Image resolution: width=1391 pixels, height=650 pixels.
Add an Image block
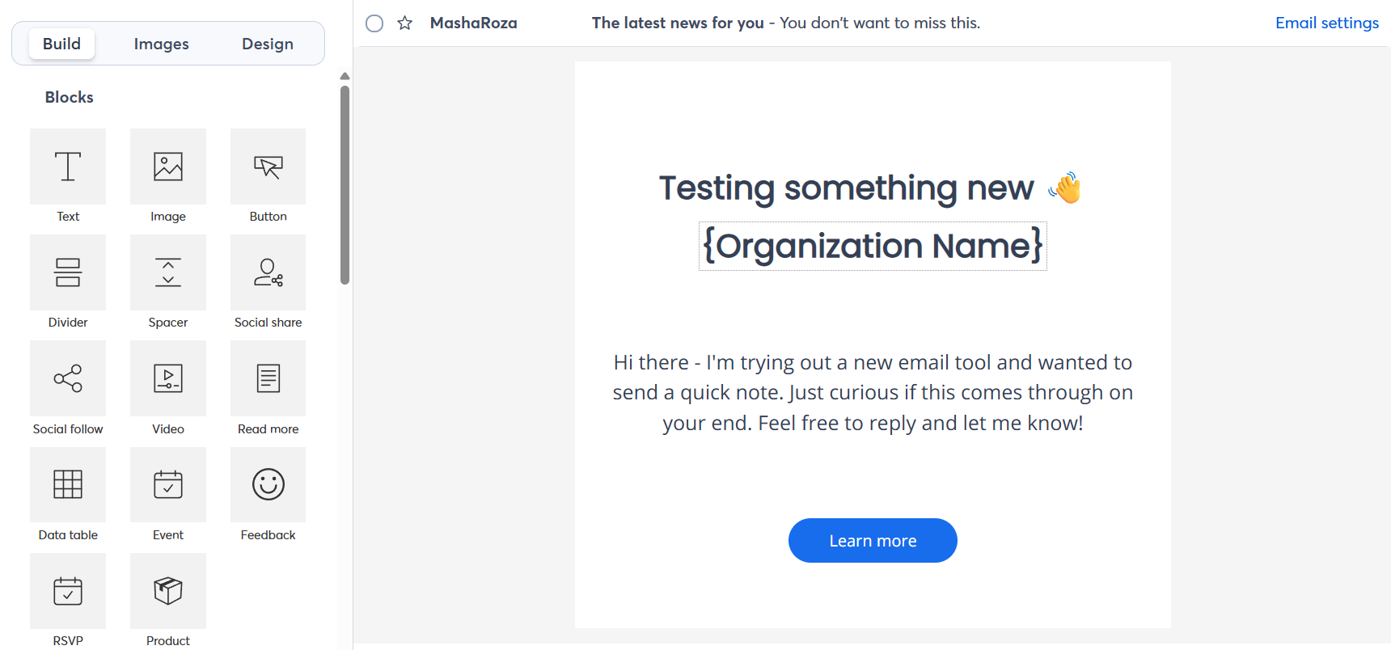(167, 167)
